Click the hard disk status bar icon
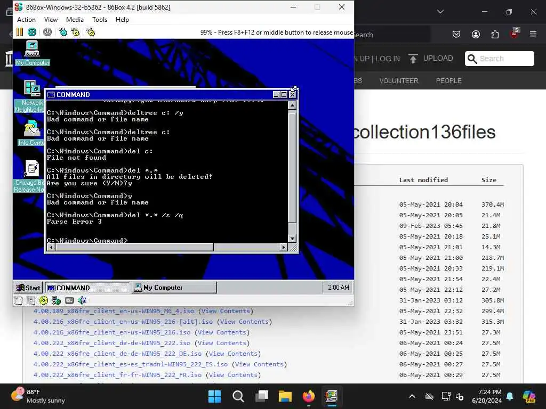This screenshot has height=409, width=546. [69, 300]
